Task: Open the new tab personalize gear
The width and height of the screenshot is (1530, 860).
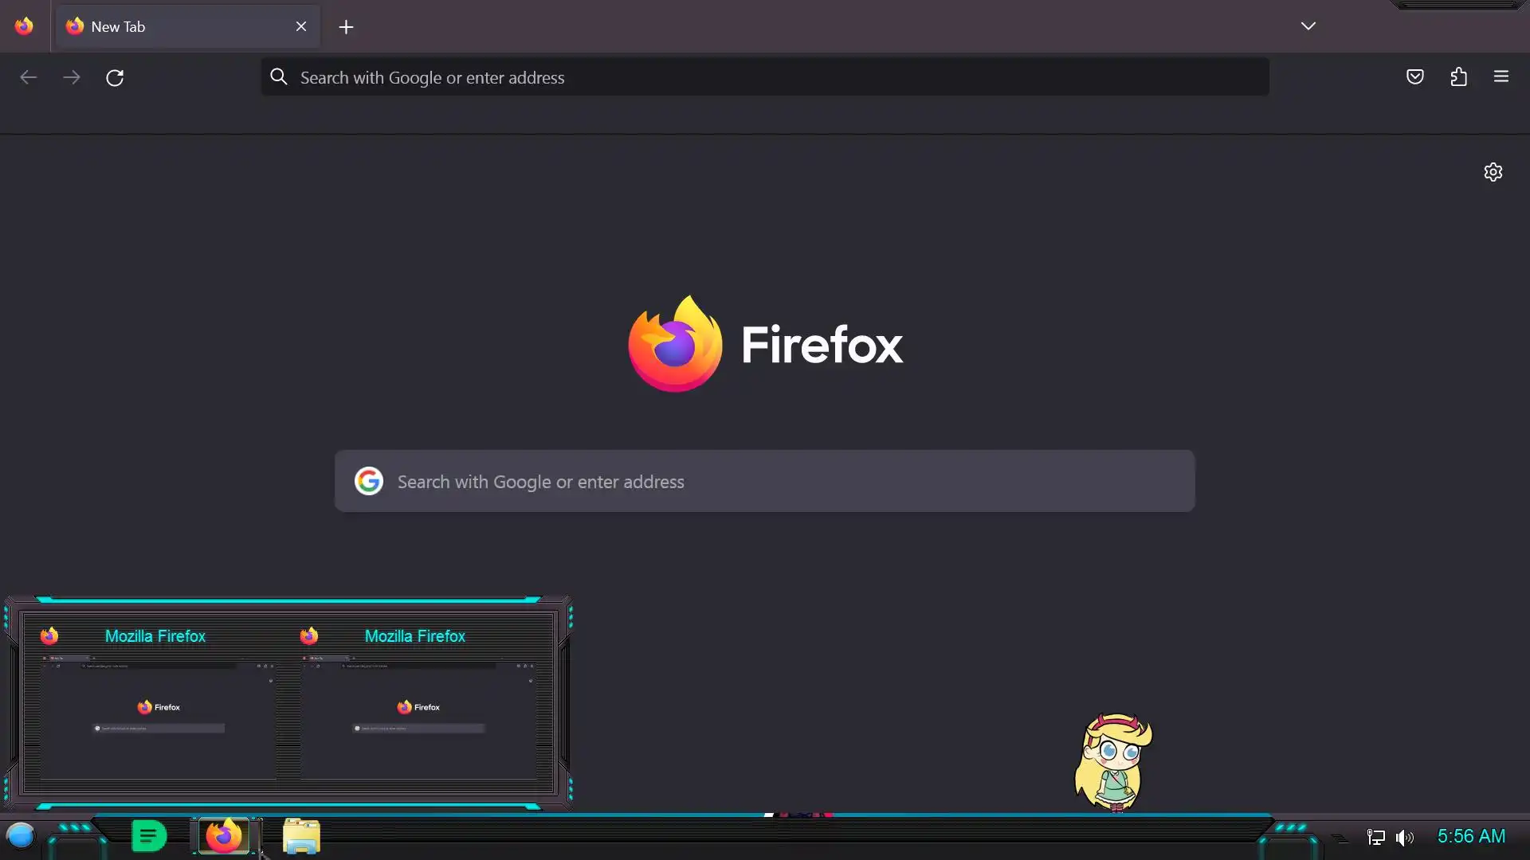Action: [x=1493, y=172]
